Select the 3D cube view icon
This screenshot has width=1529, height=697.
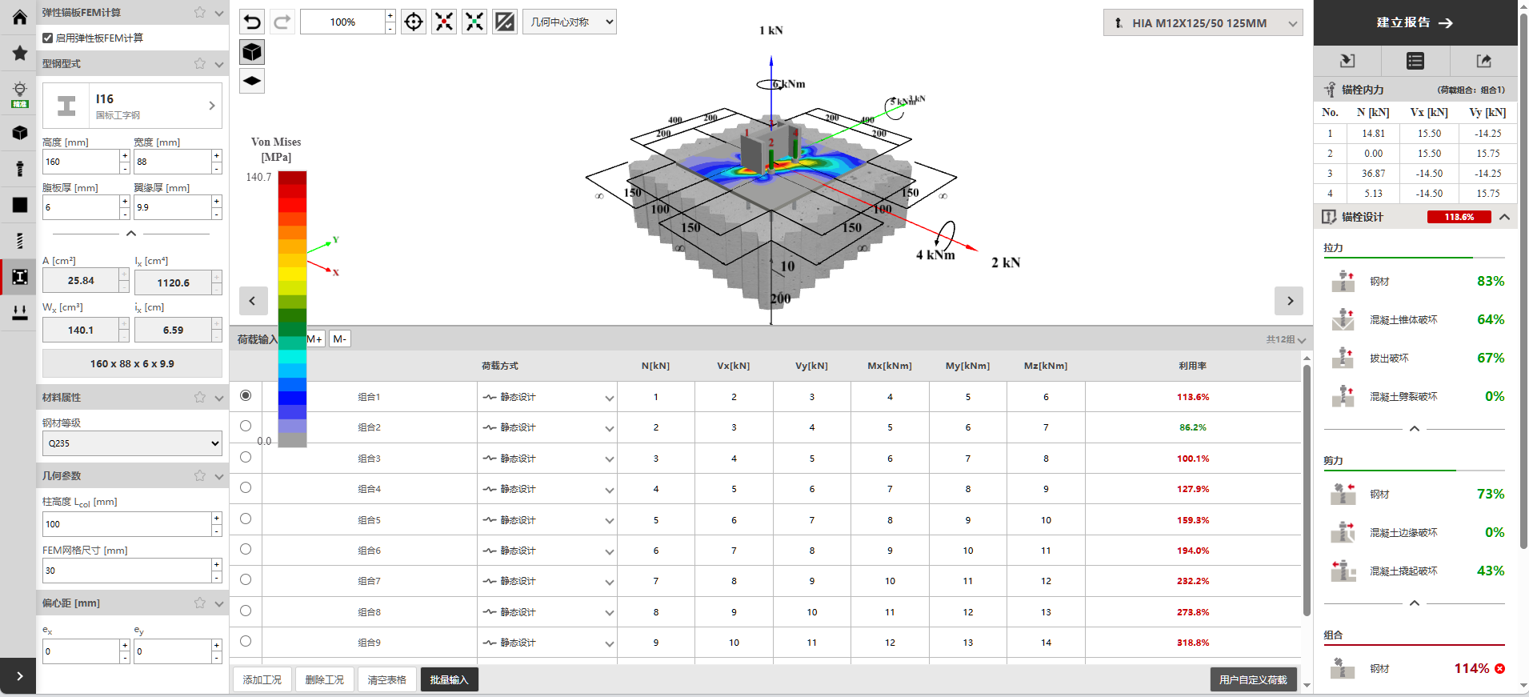252,52
